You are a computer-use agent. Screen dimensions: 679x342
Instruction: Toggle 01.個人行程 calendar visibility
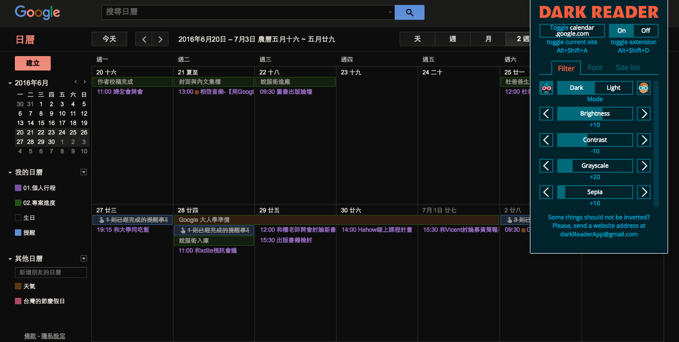tap(18, 188)
